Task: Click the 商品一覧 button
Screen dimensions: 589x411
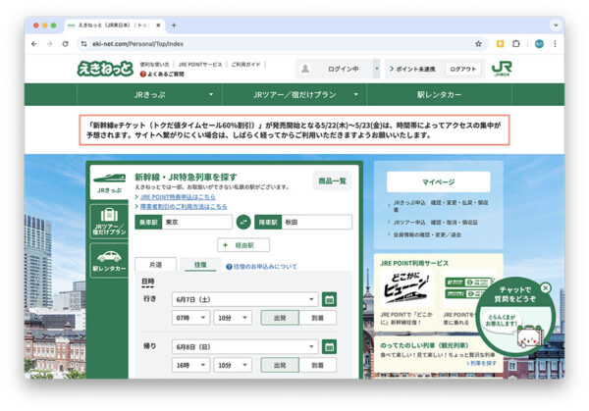Action: coord(332,180)
